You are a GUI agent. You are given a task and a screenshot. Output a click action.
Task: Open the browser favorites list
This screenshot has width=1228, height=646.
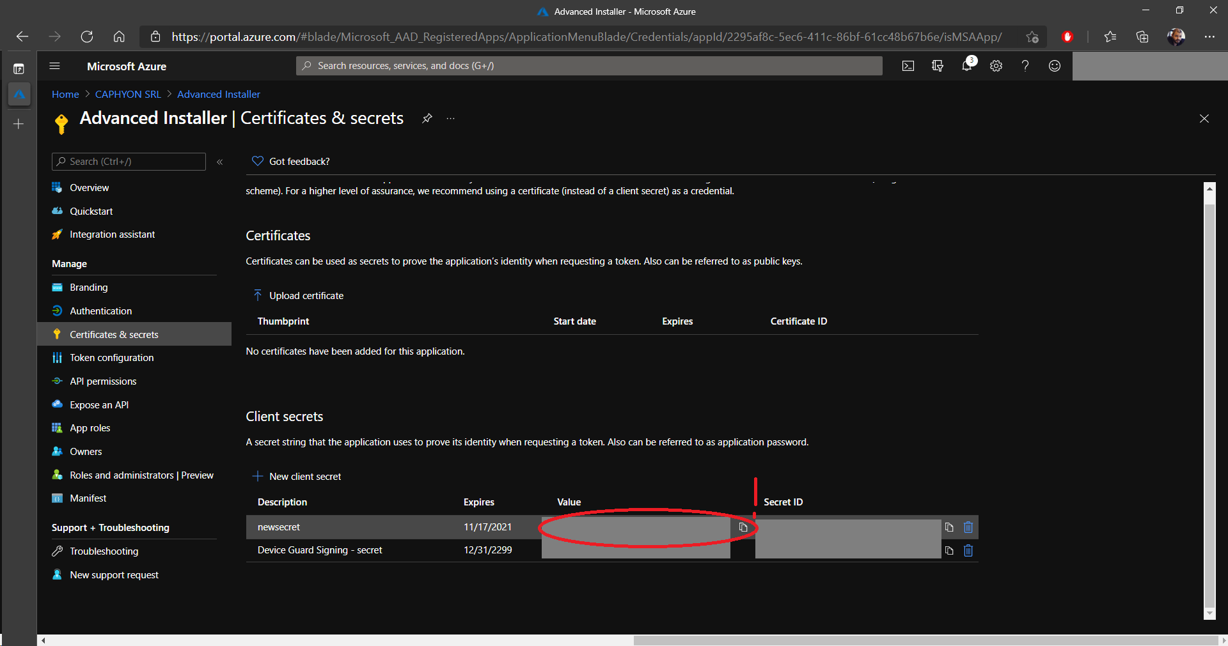pos(1110,36)
